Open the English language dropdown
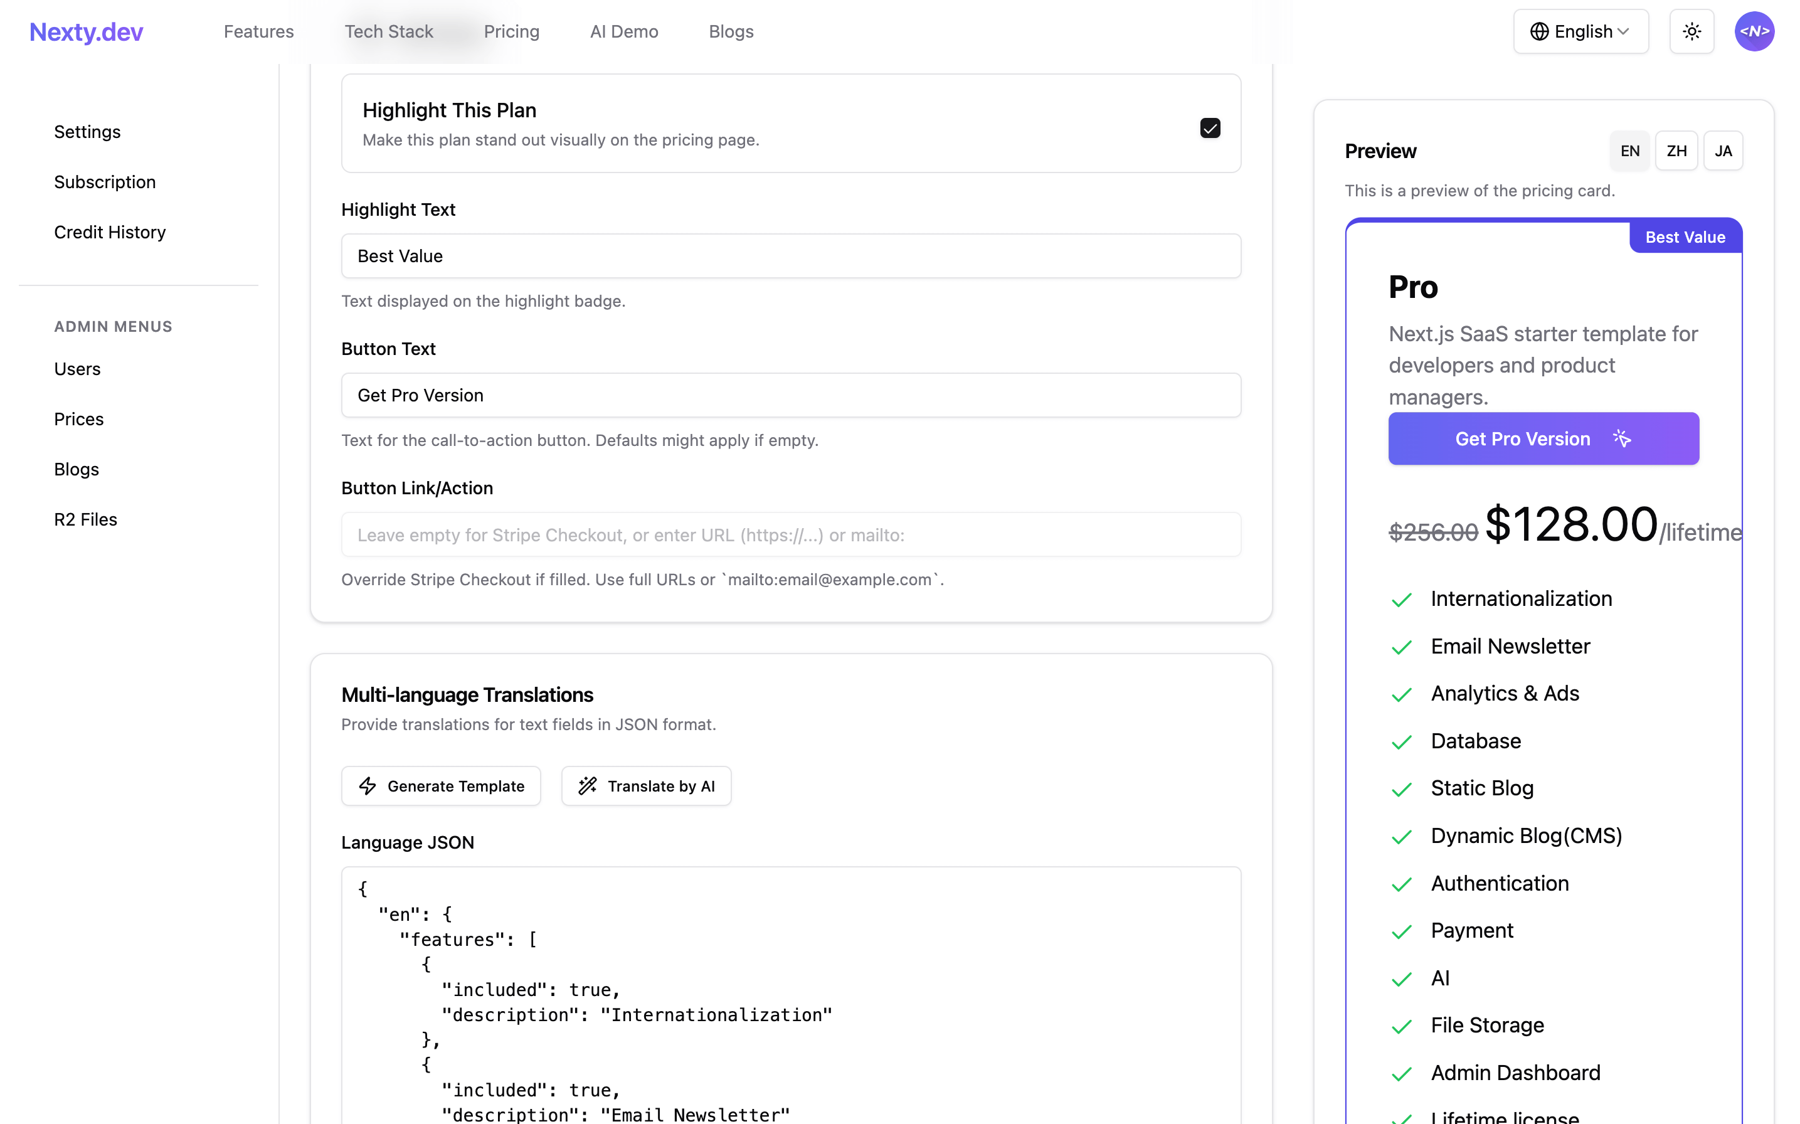 click(x=1580, y=31)
